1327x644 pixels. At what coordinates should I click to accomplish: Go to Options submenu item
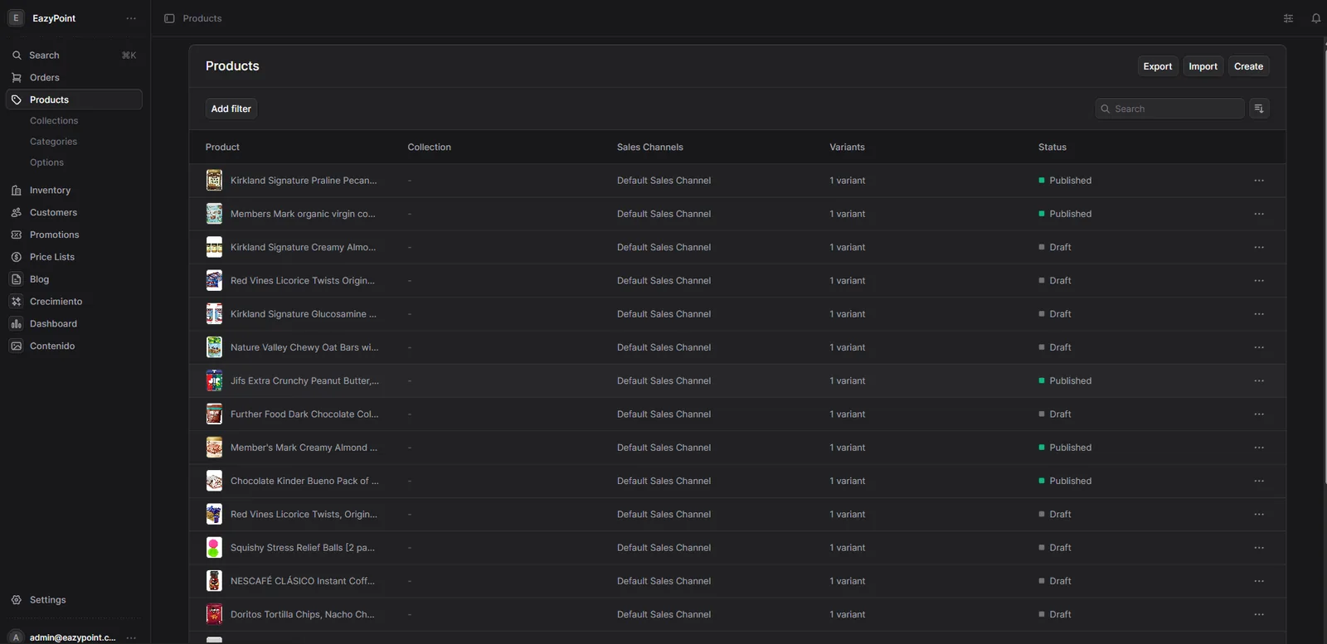click(x=46, y=162)
